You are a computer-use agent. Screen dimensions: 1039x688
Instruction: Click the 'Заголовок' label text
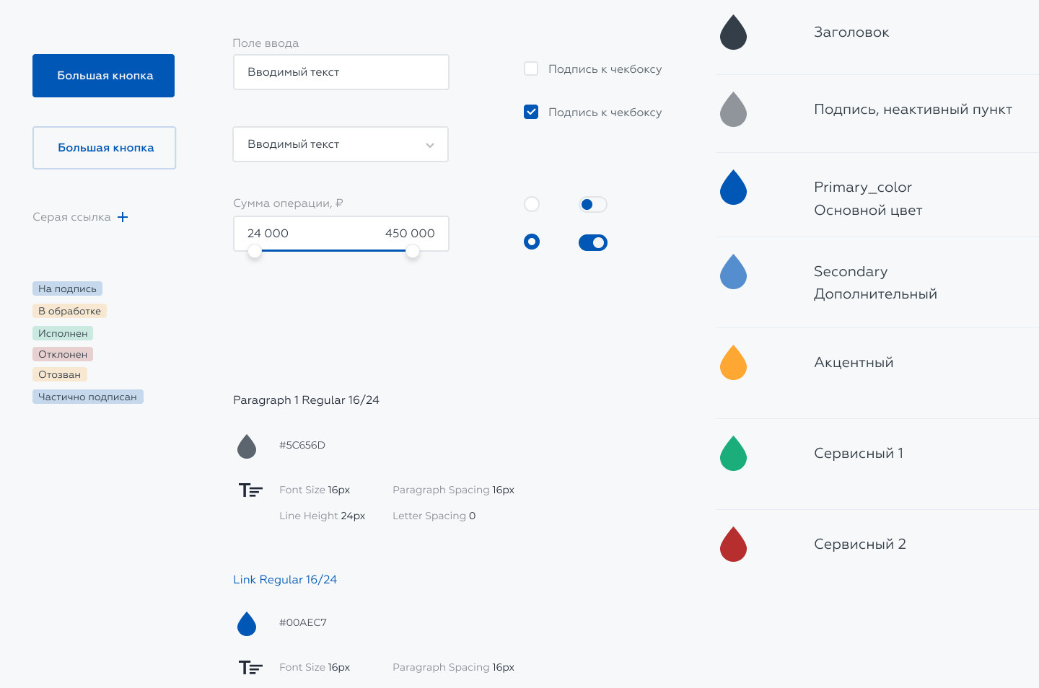pyautogui.click(x=851, y=32)
